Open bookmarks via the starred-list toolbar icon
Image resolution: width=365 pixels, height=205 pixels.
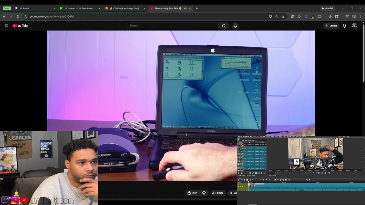click(x=330, y=17)
